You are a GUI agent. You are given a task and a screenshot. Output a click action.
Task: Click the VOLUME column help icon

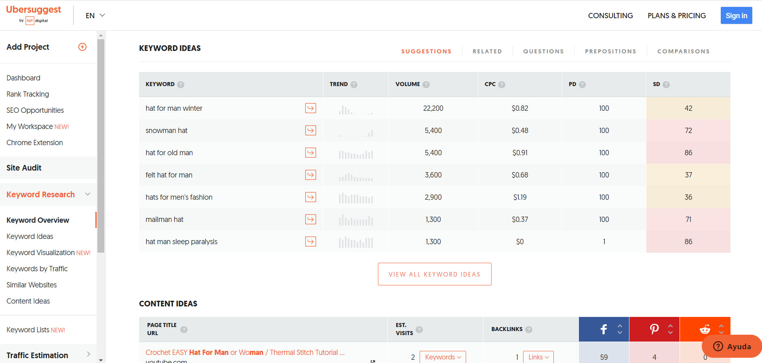426,84
